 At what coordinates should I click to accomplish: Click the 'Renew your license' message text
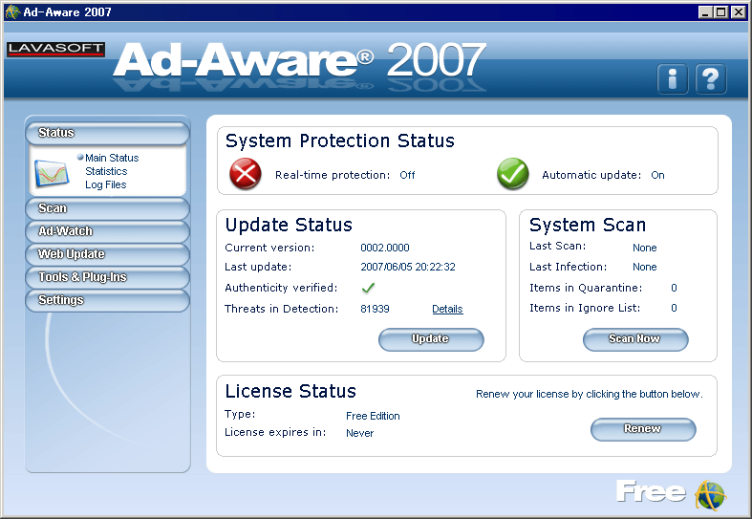[x=590, y=395]
